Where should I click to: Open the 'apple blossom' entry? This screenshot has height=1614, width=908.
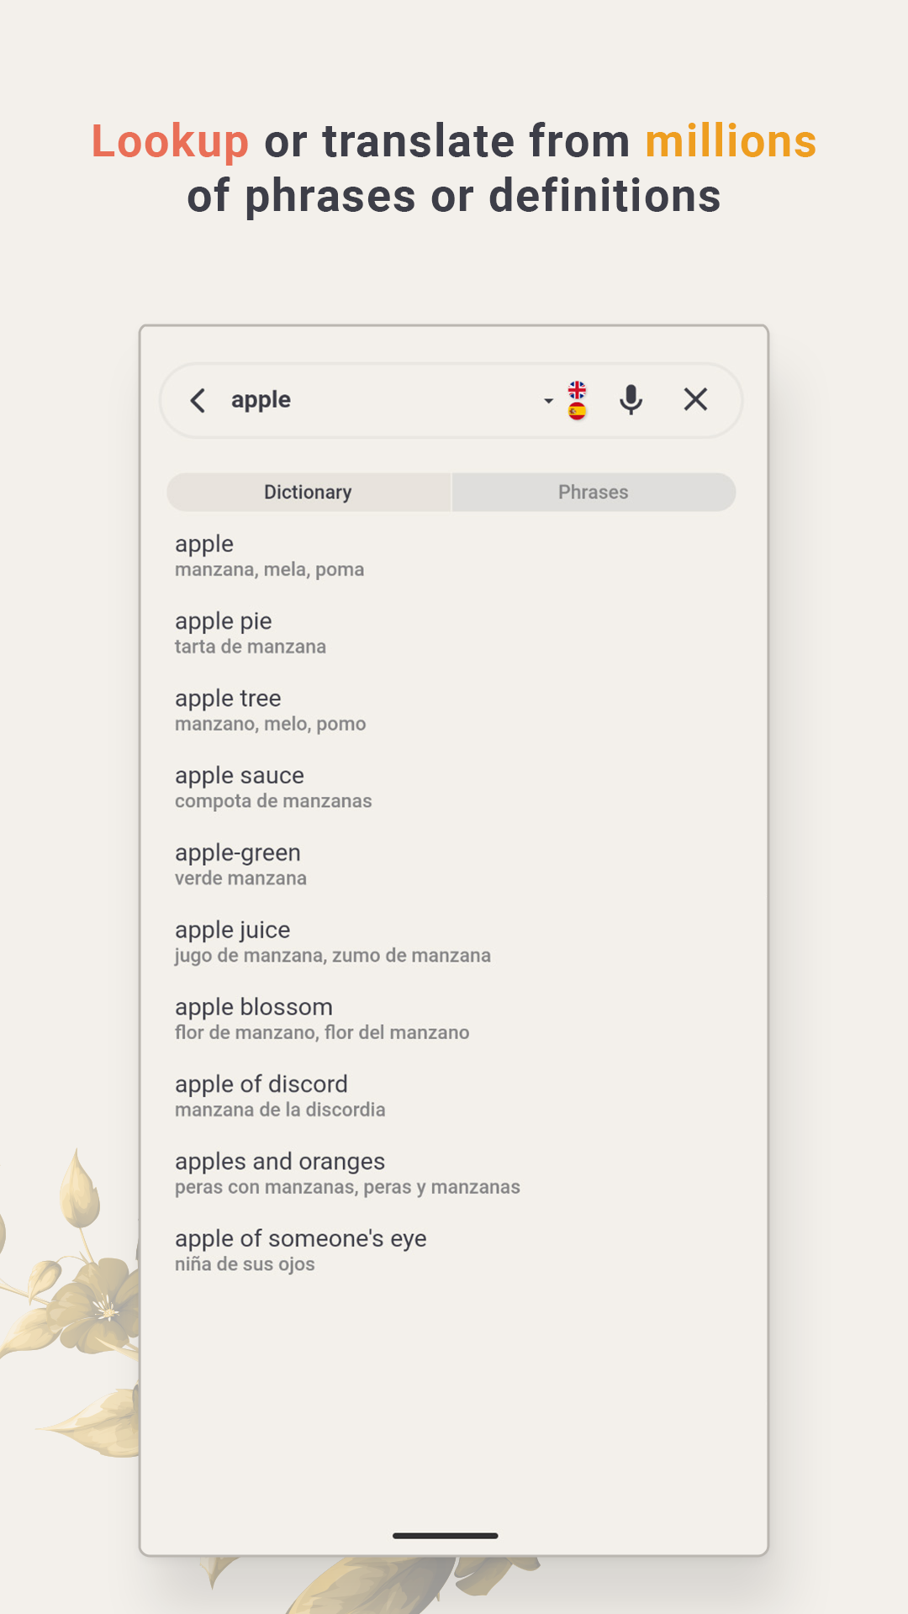[454, 1020]
